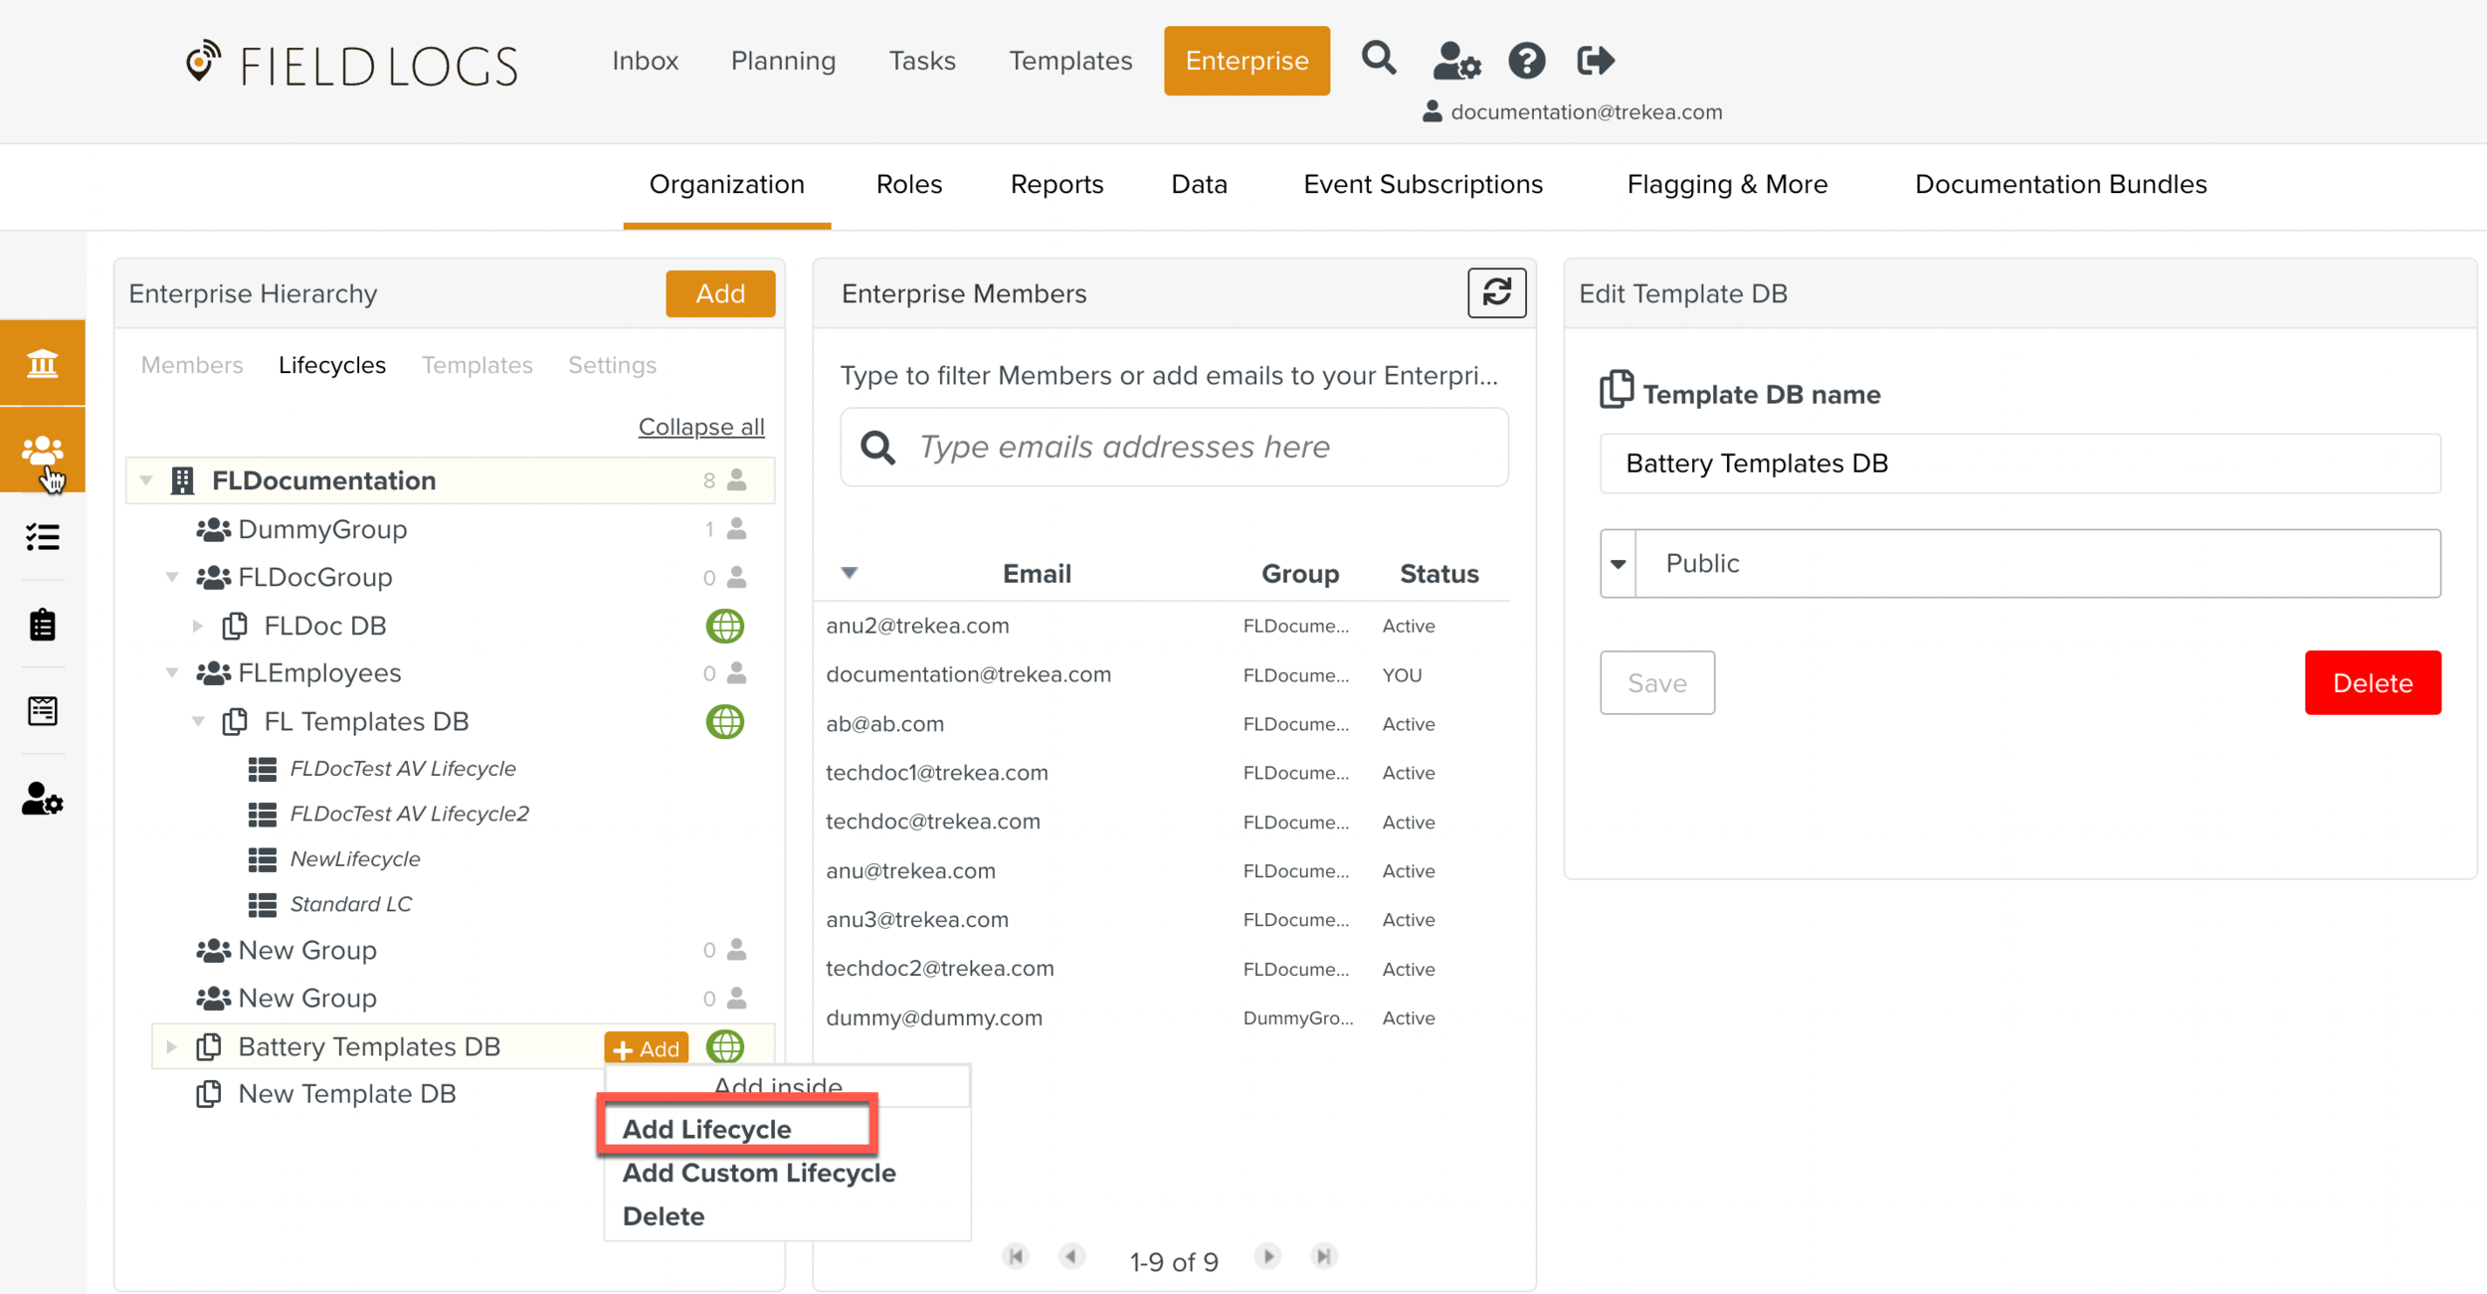Open the clipboard sidebar icon

pos(43,625)
